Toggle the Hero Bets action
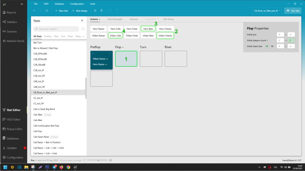The height and width of the screenshot is (171, 305). coord(148,29)
